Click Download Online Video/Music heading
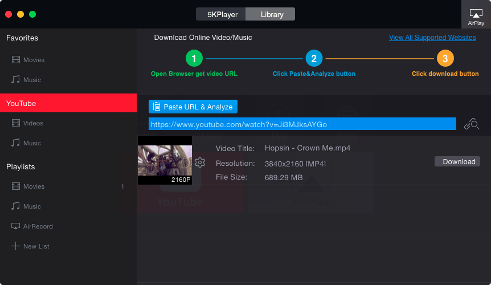 point(203,38)
